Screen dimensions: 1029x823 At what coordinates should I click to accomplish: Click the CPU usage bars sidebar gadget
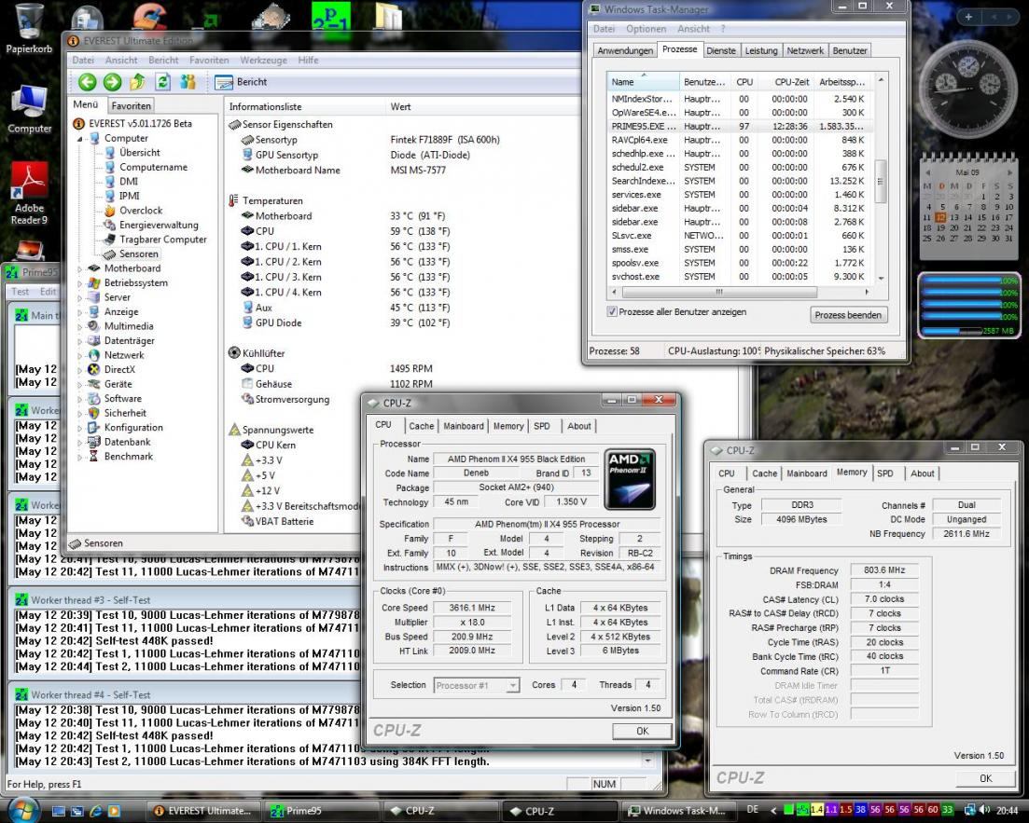[x=969, y=306]
